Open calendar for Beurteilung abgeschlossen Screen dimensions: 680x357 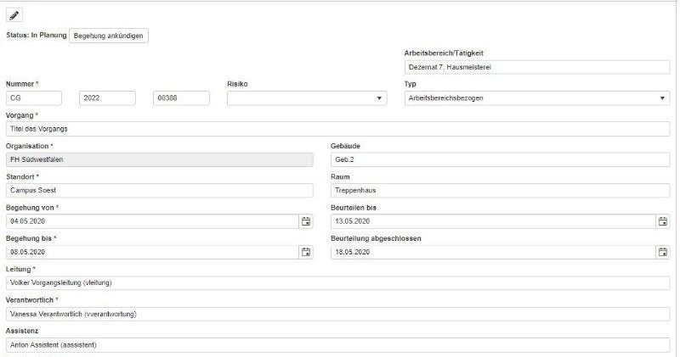[x=662, y=252]
